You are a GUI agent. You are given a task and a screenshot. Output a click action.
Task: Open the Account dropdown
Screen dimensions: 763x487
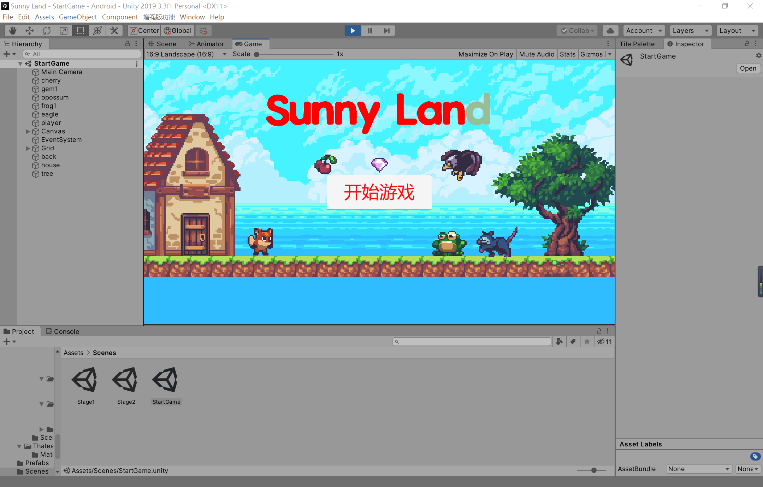[x=644, y=31]
